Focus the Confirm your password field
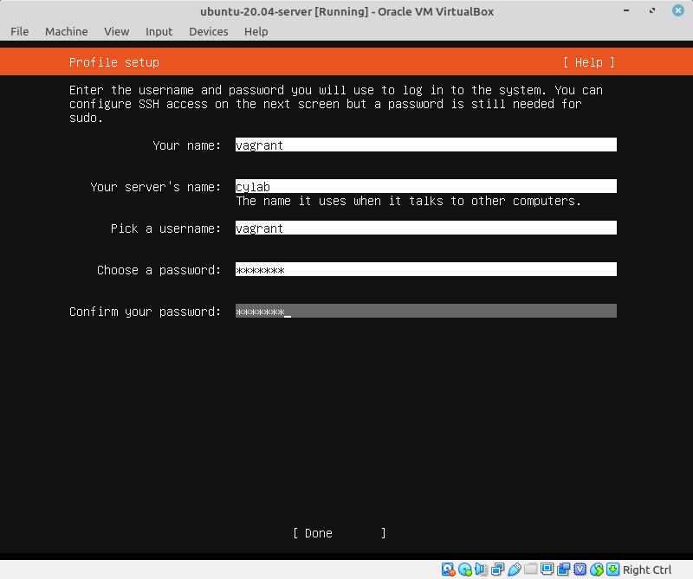The height and width of the screenshot is (579, 693). tap(426, 311)
